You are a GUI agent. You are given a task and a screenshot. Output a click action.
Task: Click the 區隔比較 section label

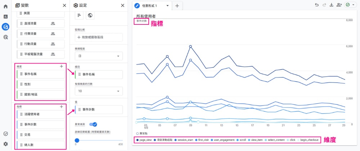coord(80,30)
